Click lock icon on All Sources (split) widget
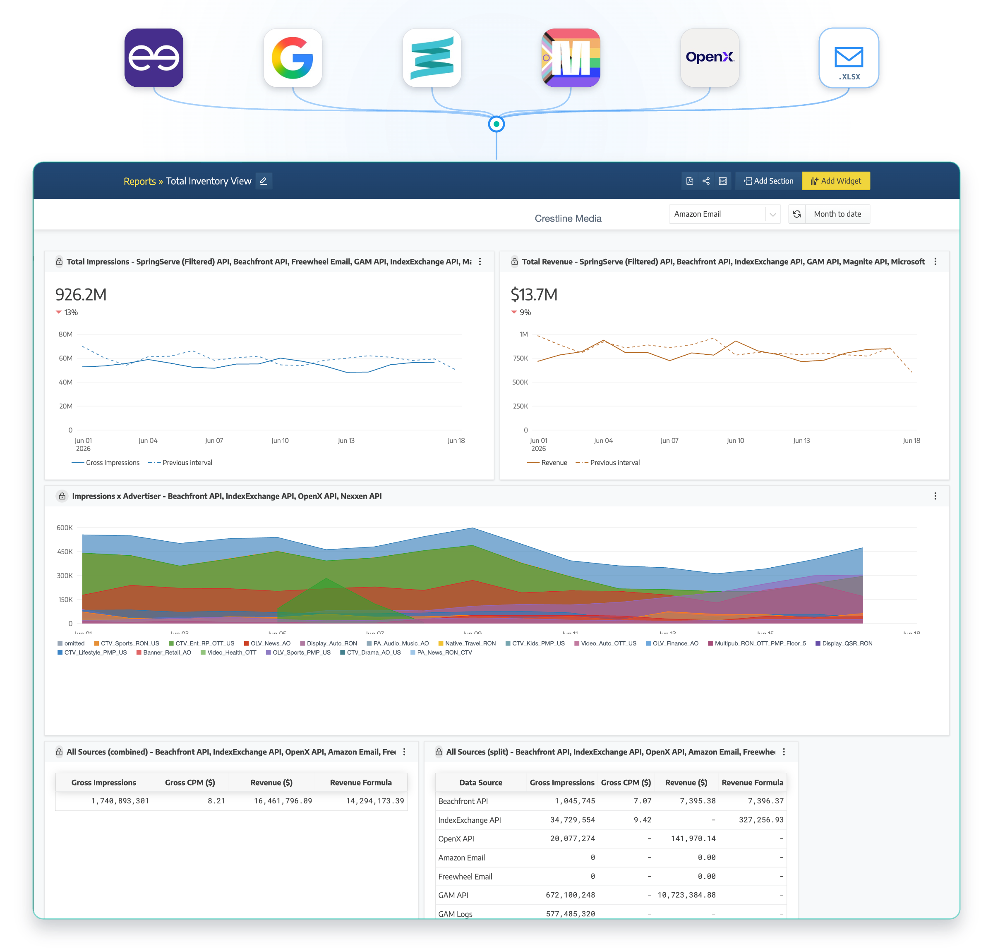The width and height of the screenshot is (993, 951). click(x=439, y=752)
